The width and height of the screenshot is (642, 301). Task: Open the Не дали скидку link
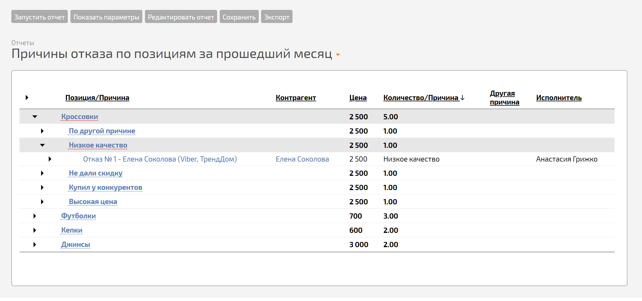click(x=95, y=173)
